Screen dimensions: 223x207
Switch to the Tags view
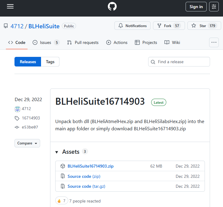pyautogui.click(x=50, y=62)
